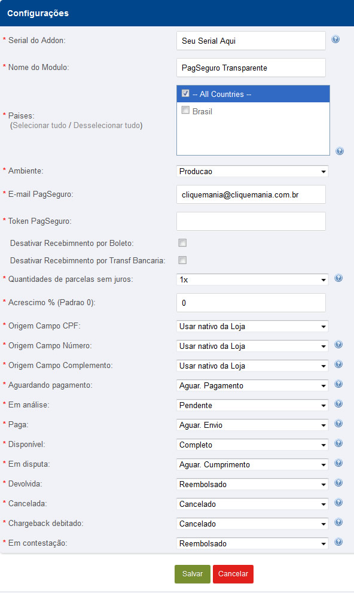
Task: Click the red Cancelar button
Action: click(233, 574)
